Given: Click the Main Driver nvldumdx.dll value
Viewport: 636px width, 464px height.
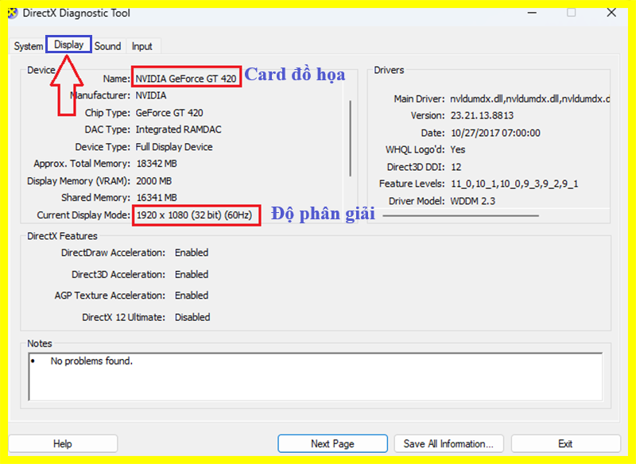Looking at the screenshot, I should click(530, 99).
